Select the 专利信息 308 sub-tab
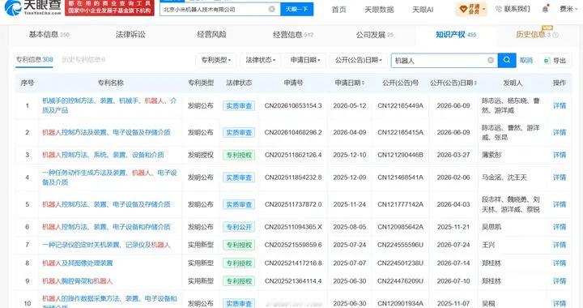Image resolution: width=583 pixels, height=308 pixels. point(34,59)
